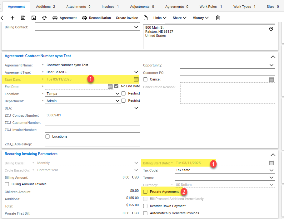Click the address text box
Screen dimensions: 284x219
[x=209, y=37]
